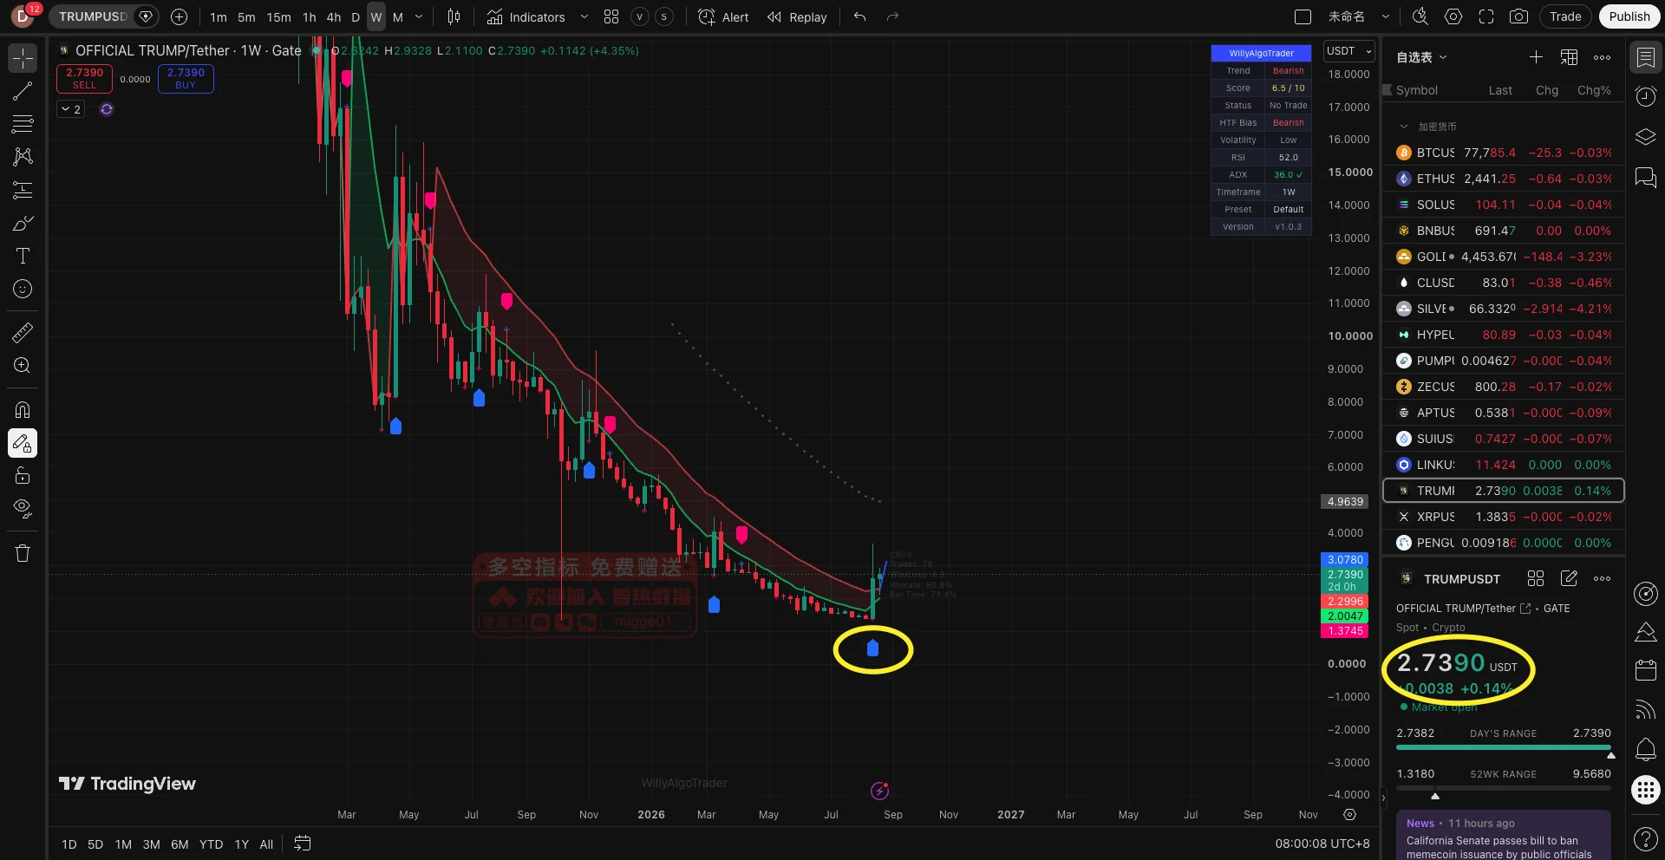
Task: Open forecasting and measurement tools
Action: [x=23, y=190]
